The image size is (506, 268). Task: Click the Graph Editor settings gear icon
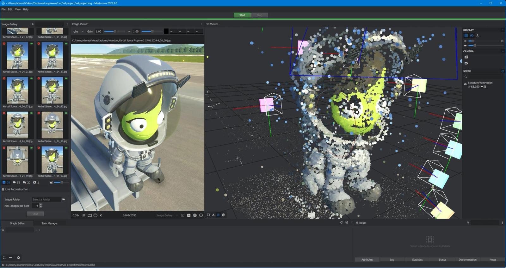coord(18,258)
